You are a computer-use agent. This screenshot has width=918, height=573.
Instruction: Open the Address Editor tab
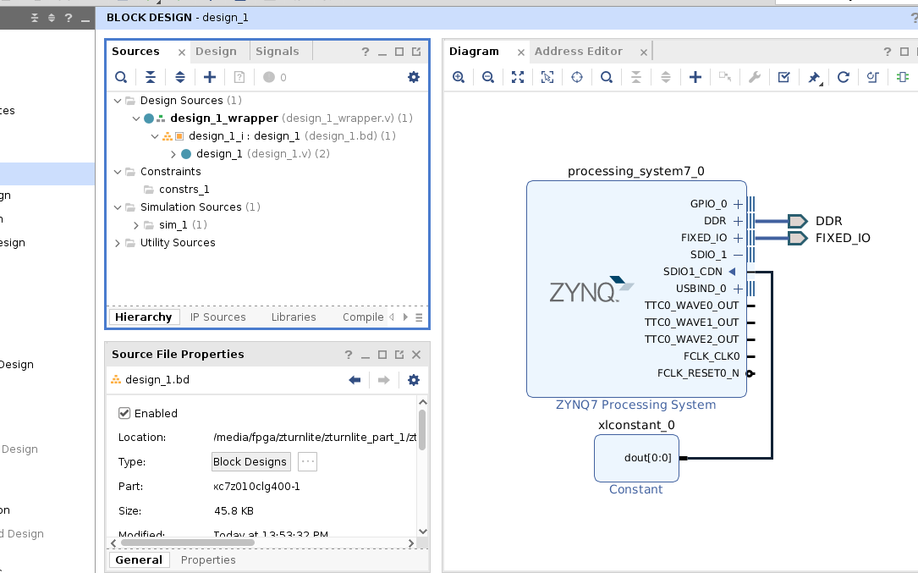click(x=579, y=52)
